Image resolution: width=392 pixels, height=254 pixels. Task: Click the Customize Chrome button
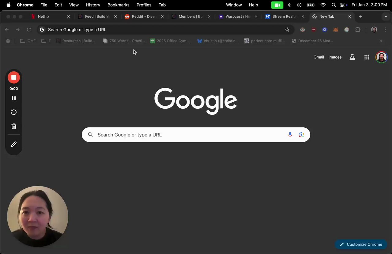(361, 244)
